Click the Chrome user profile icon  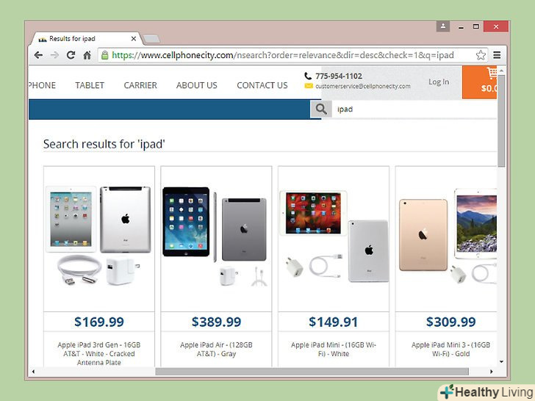(443, 26)
